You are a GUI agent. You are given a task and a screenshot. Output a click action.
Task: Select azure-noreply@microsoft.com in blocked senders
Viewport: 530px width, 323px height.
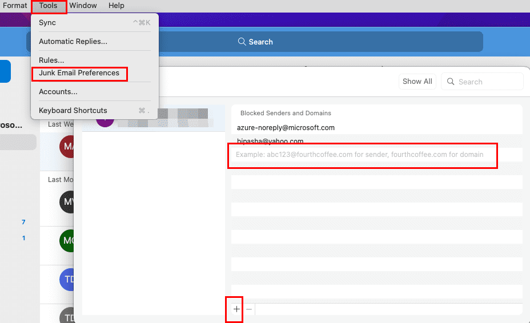click(286, 128)
